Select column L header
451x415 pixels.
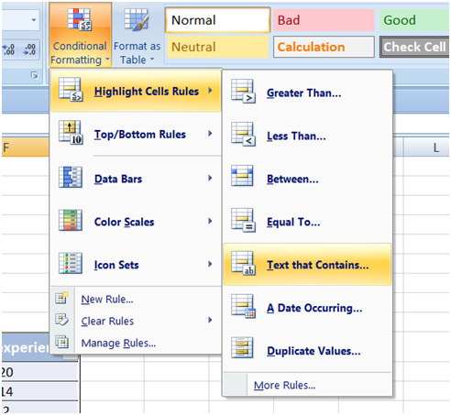click(426, 147)
